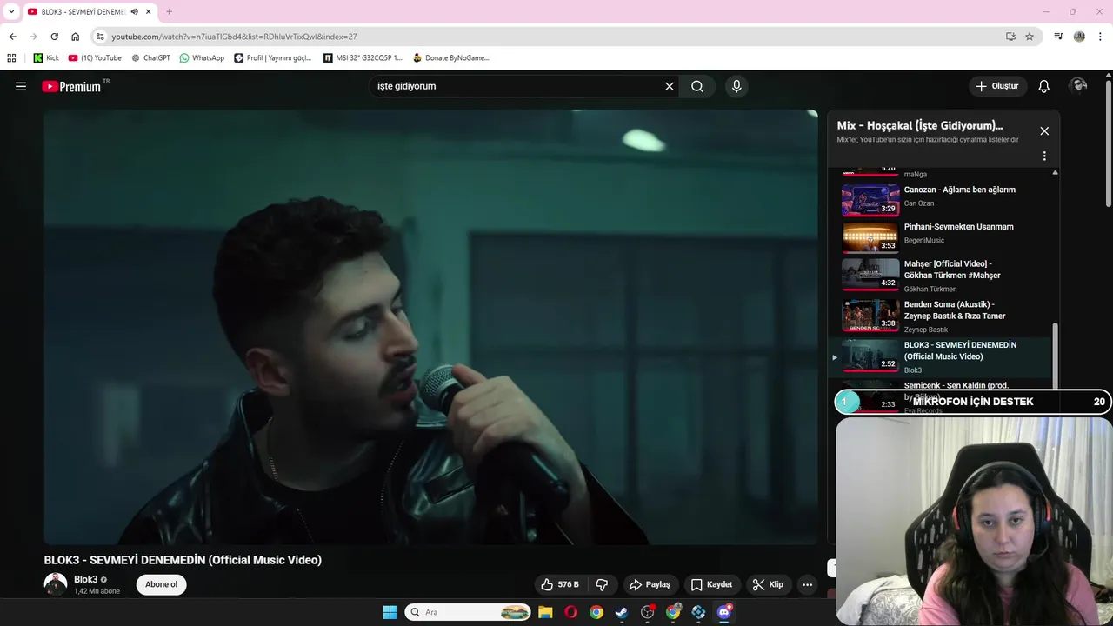Create a clip with Klip button
The image size is (1113, 626).
click(x=768, y=584)
